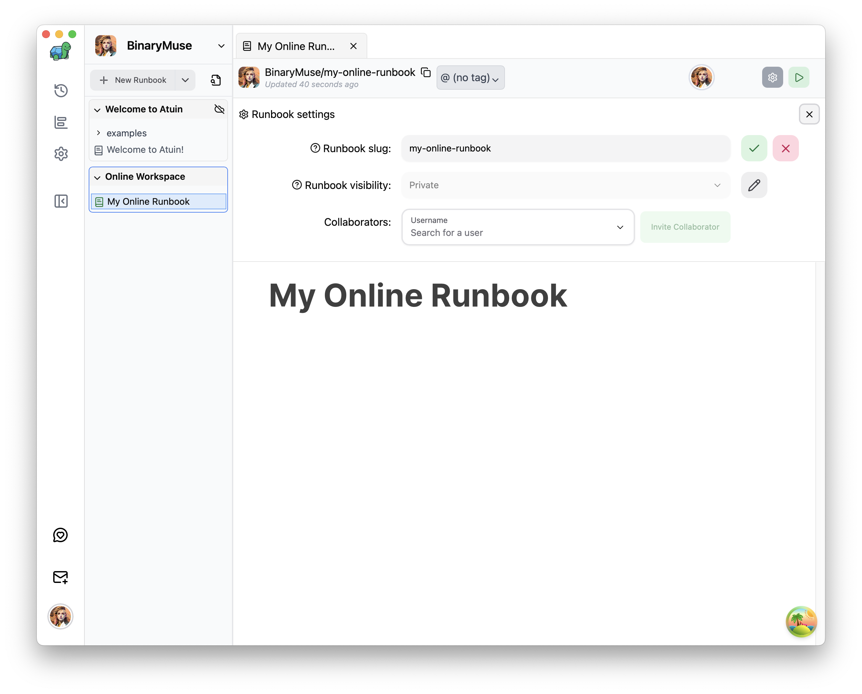Image resolution: width=862 pixels, height=694 pixels.
Task: Confirm the slug with the green checkmark
Action: [753, 148]
